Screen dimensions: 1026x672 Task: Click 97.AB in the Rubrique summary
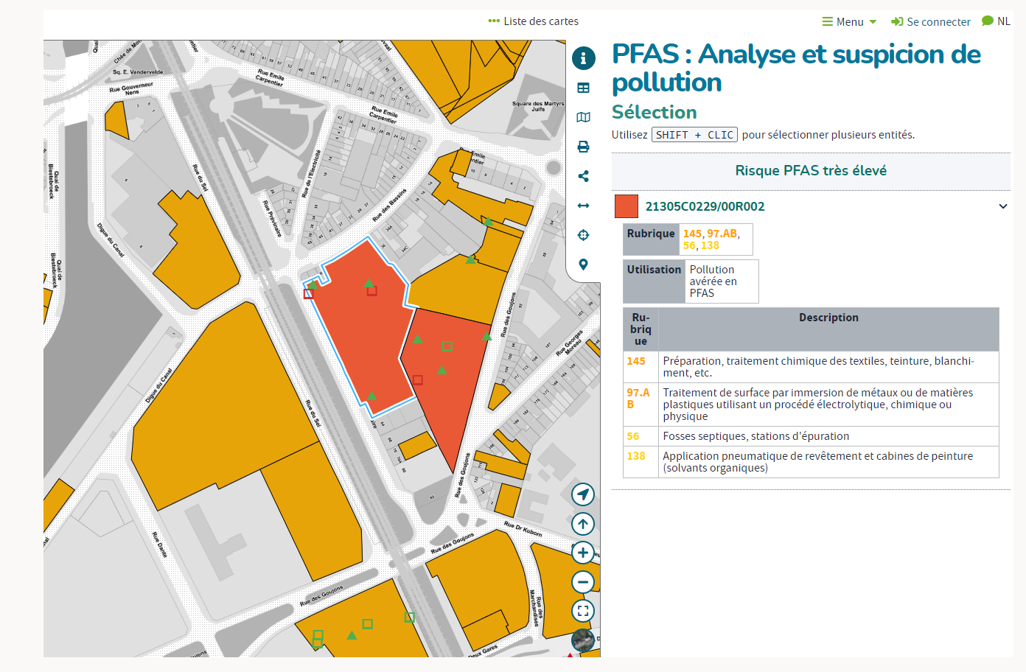click(x=722, y=234)
